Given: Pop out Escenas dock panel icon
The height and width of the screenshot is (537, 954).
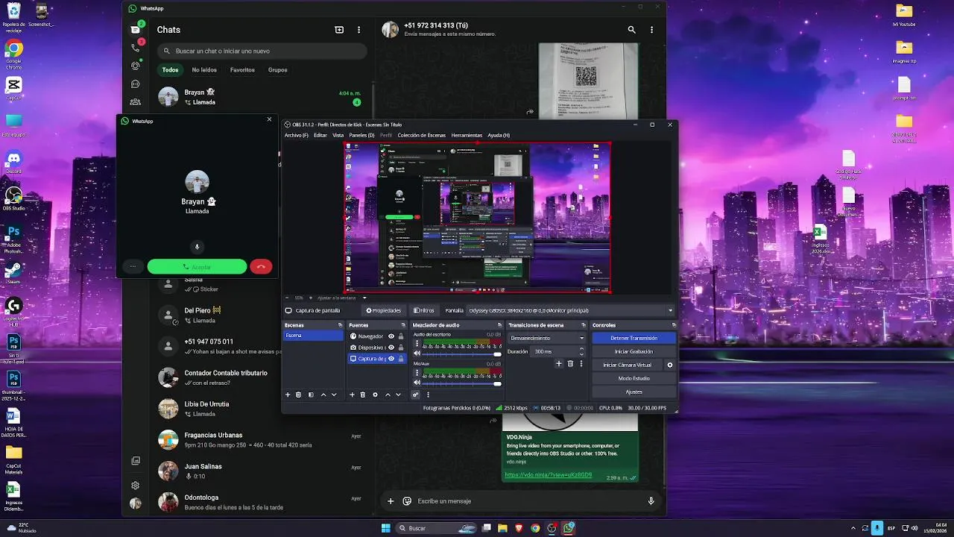Looking at the screenshot, I should click(341, 325).
